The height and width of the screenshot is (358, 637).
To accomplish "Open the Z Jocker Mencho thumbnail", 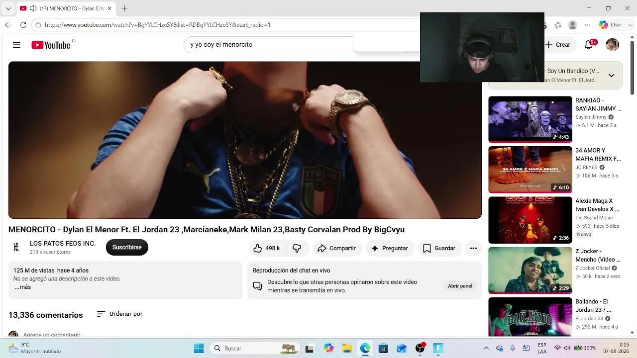I will (x=530, y=270).
